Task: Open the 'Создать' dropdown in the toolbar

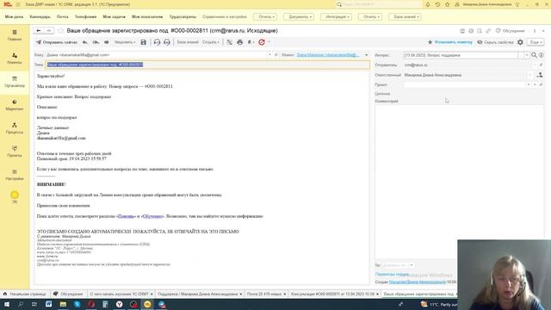Action: pyautogui.click(x=210, y=42)
